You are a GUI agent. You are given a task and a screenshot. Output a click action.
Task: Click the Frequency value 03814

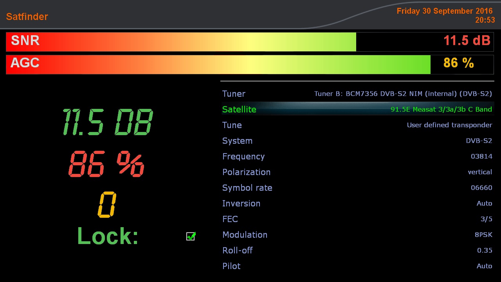(x=481, y=156)
